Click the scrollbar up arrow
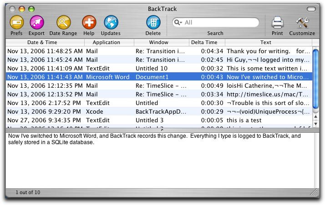The image size is (325, 205). [x=315, y=116]
